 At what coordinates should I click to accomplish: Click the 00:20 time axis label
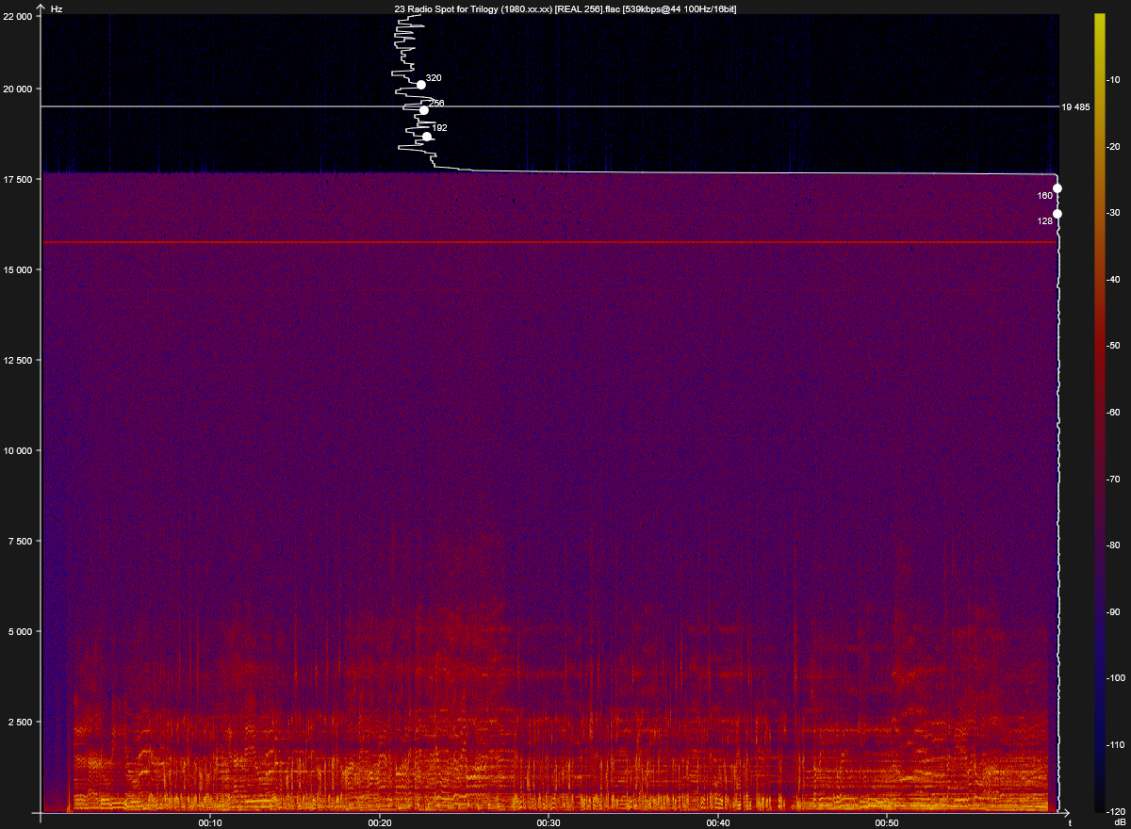coord(380,822)
